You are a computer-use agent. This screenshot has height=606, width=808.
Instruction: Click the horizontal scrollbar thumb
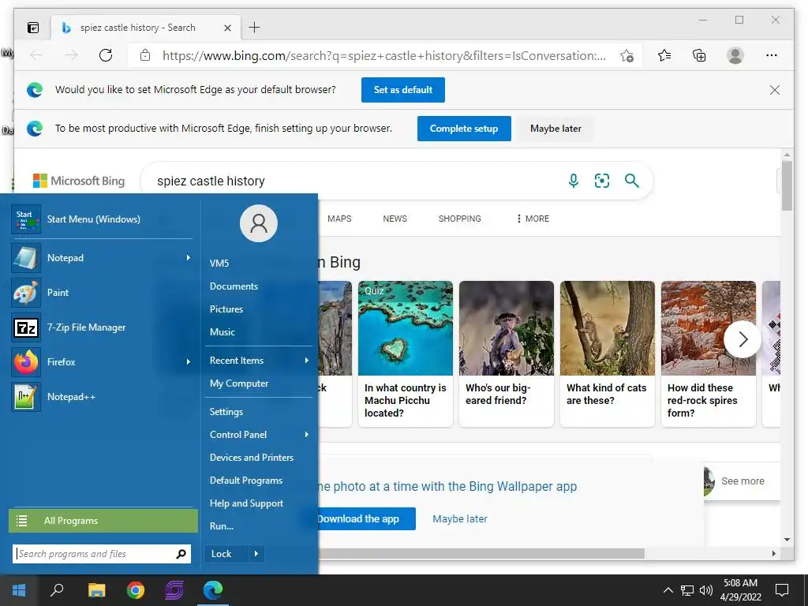point(481,553)
